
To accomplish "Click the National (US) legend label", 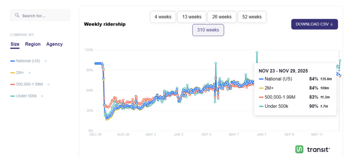I will coord(28,61).
